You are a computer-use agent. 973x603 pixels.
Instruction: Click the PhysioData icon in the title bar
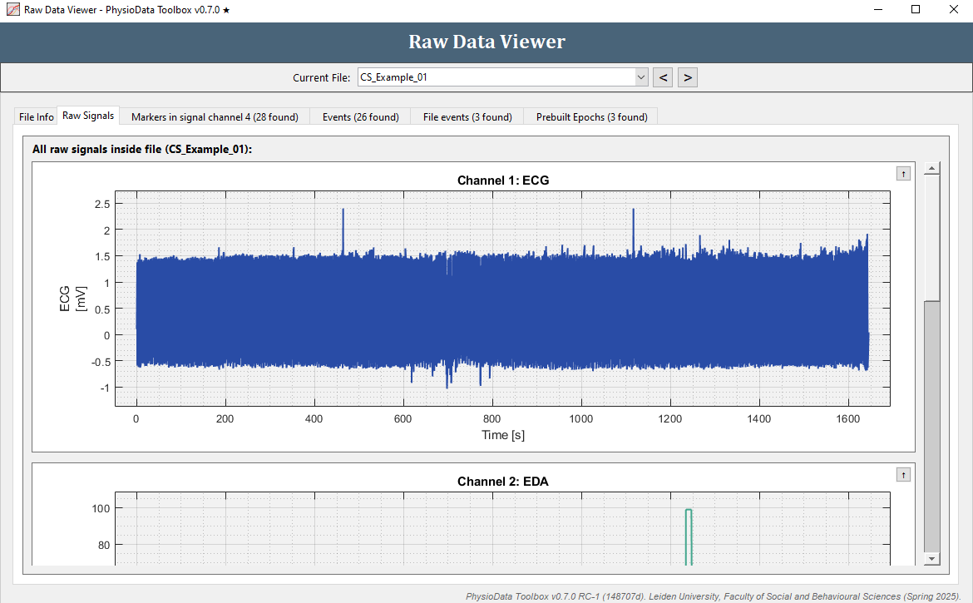click(12, 9)
